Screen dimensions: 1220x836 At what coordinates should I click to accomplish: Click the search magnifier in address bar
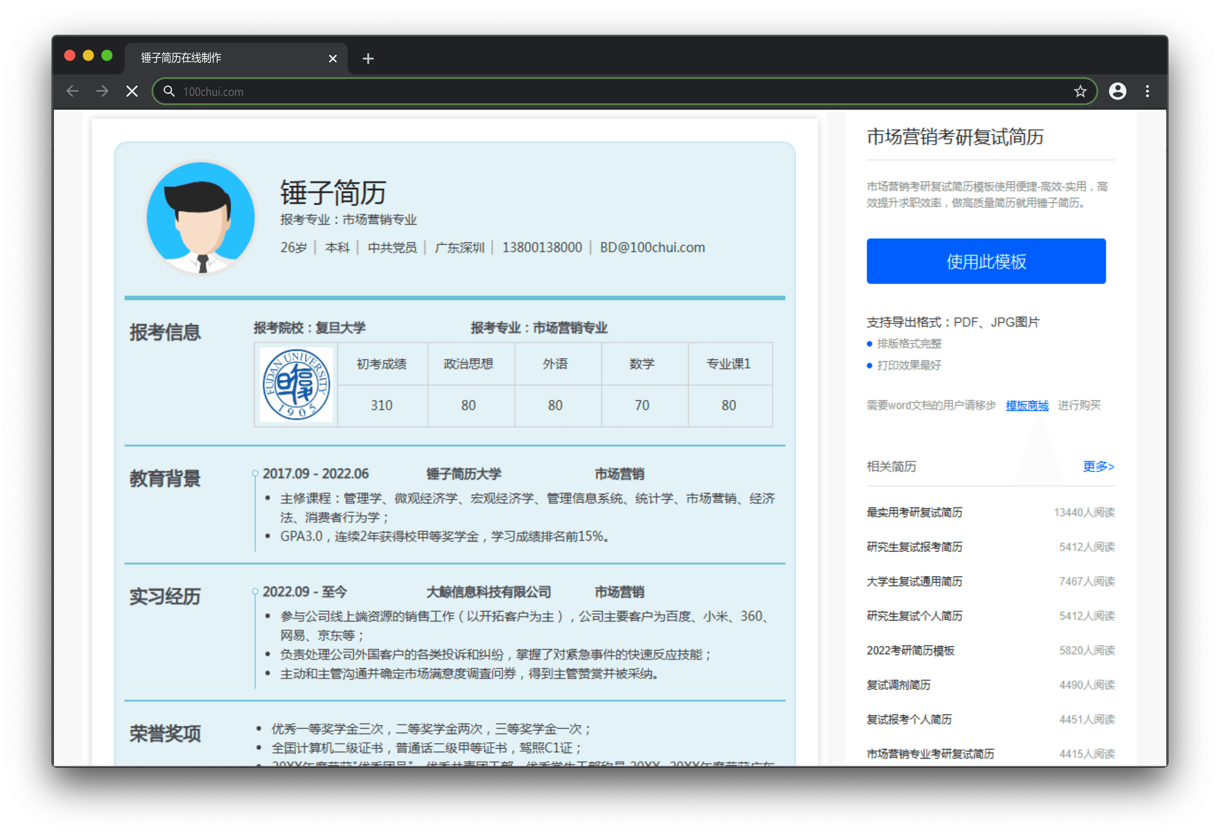(x=169, y=92)
